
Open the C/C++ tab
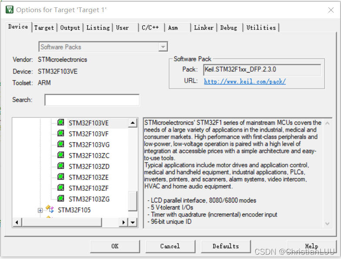point(151,28)
